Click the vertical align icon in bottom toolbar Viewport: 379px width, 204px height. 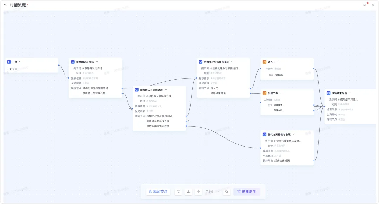click(199, 192)
